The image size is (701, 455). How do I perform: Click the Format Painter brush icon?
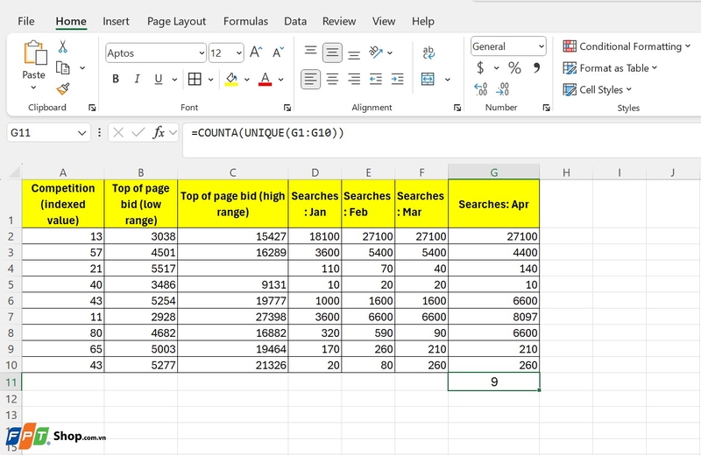point(63,89)
